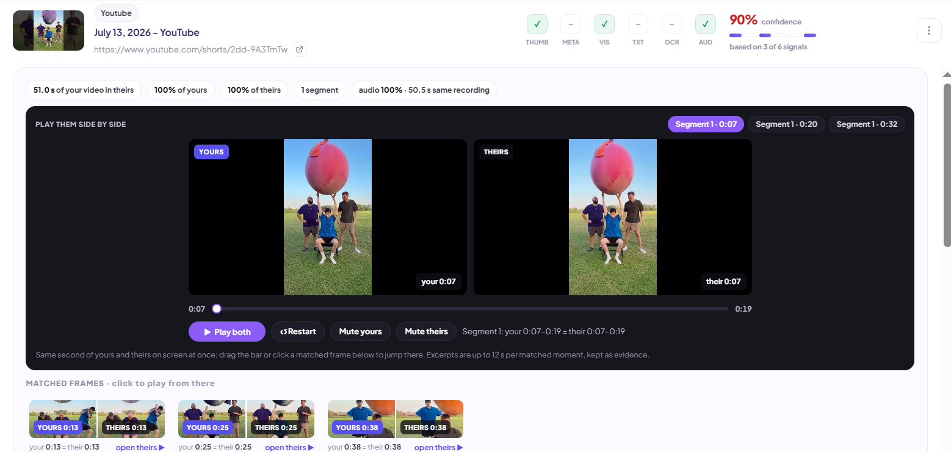Click the 90% confidence score
The height and width of the screenshot is (452, 951).
743,20
